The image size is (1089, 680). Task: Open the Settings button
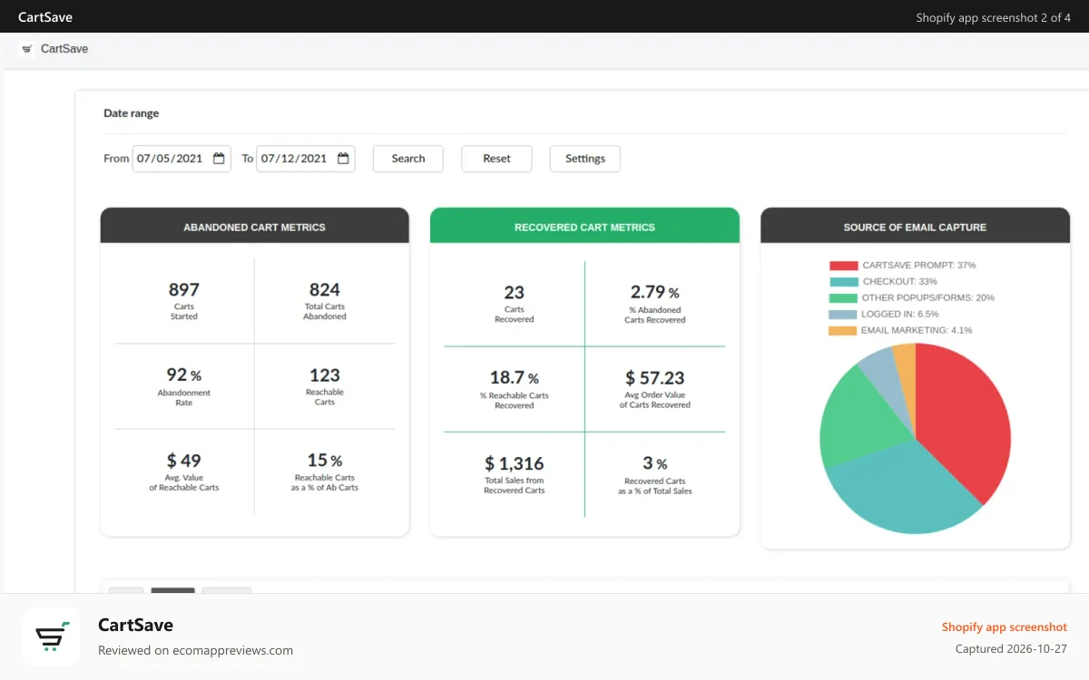click(585, 159)
